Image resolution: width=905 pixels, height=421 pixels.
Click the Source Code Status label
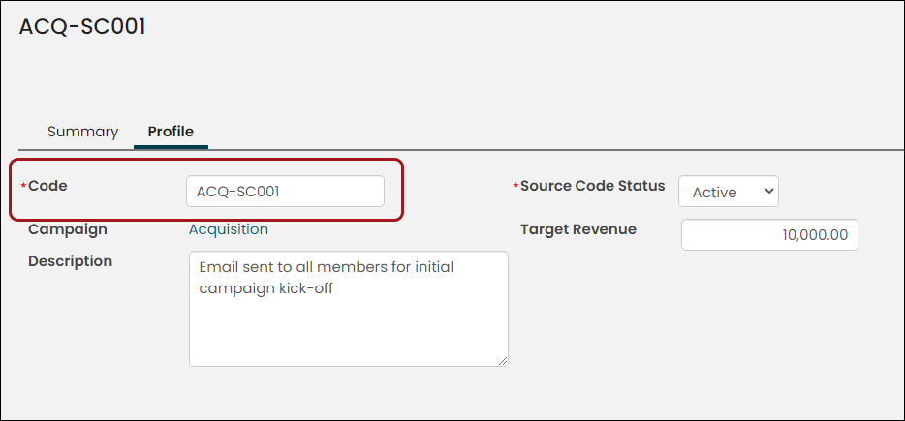click(593, 186)
